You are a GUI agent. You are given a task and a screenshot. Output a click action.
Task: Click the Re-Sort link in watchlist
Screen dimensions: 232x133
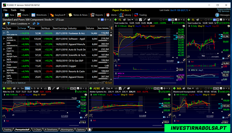click(x=108, y=83)
